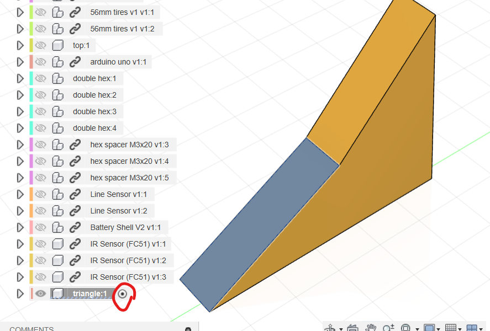Expand the double hex:1 tree node
Image resolution: width=490 pixels, height=331 pixels.
click(20, 78)
